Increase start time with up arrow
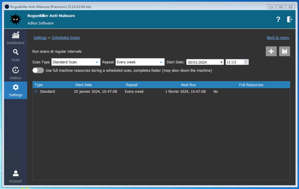The width and height of the screenshot is (299, 189). pyautogui.click(x=246, y=61)
